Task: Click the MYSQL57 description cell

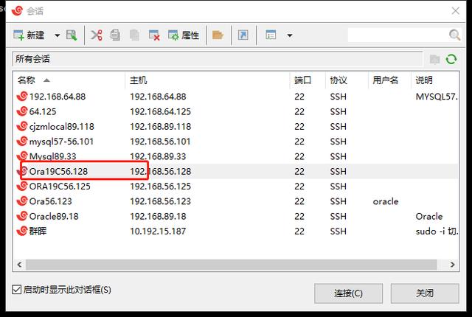Action: pyautogui.click(x=437, y=97)
